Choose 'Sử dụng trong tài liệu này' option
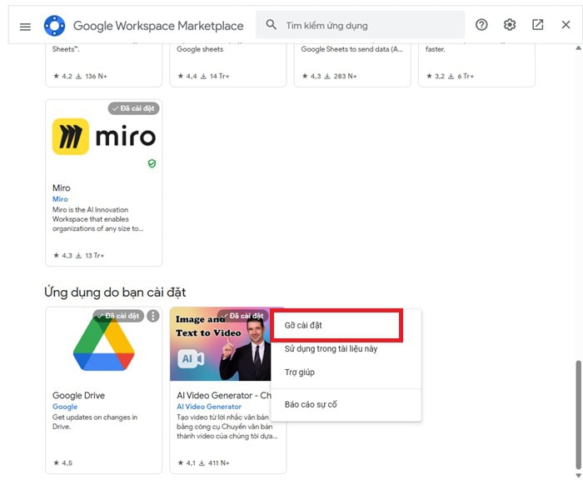The width and height of the screenshot is (583, 480). 331,348
